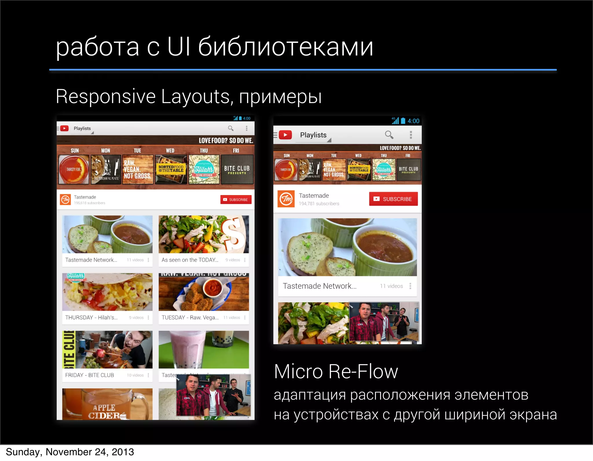Click SUBSCRIBE button on the tablet screen
593x461 pixels.
(236, 199)
